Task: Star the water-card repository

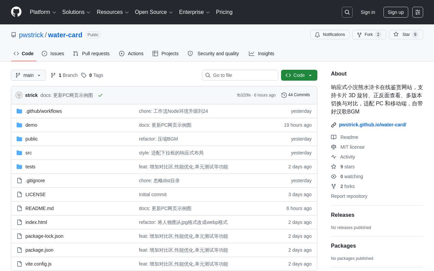Action: (406, 35)
